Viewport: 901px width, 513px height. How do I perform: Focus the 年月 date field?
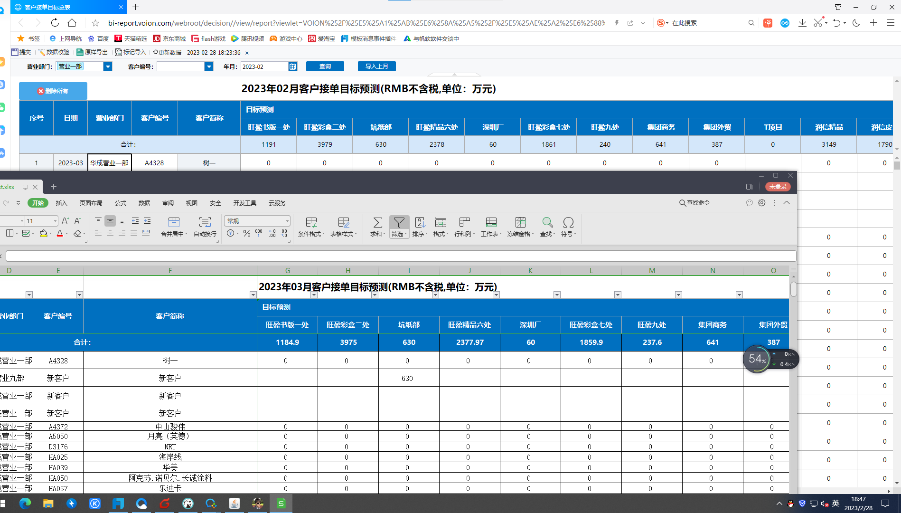coord(264,66)
